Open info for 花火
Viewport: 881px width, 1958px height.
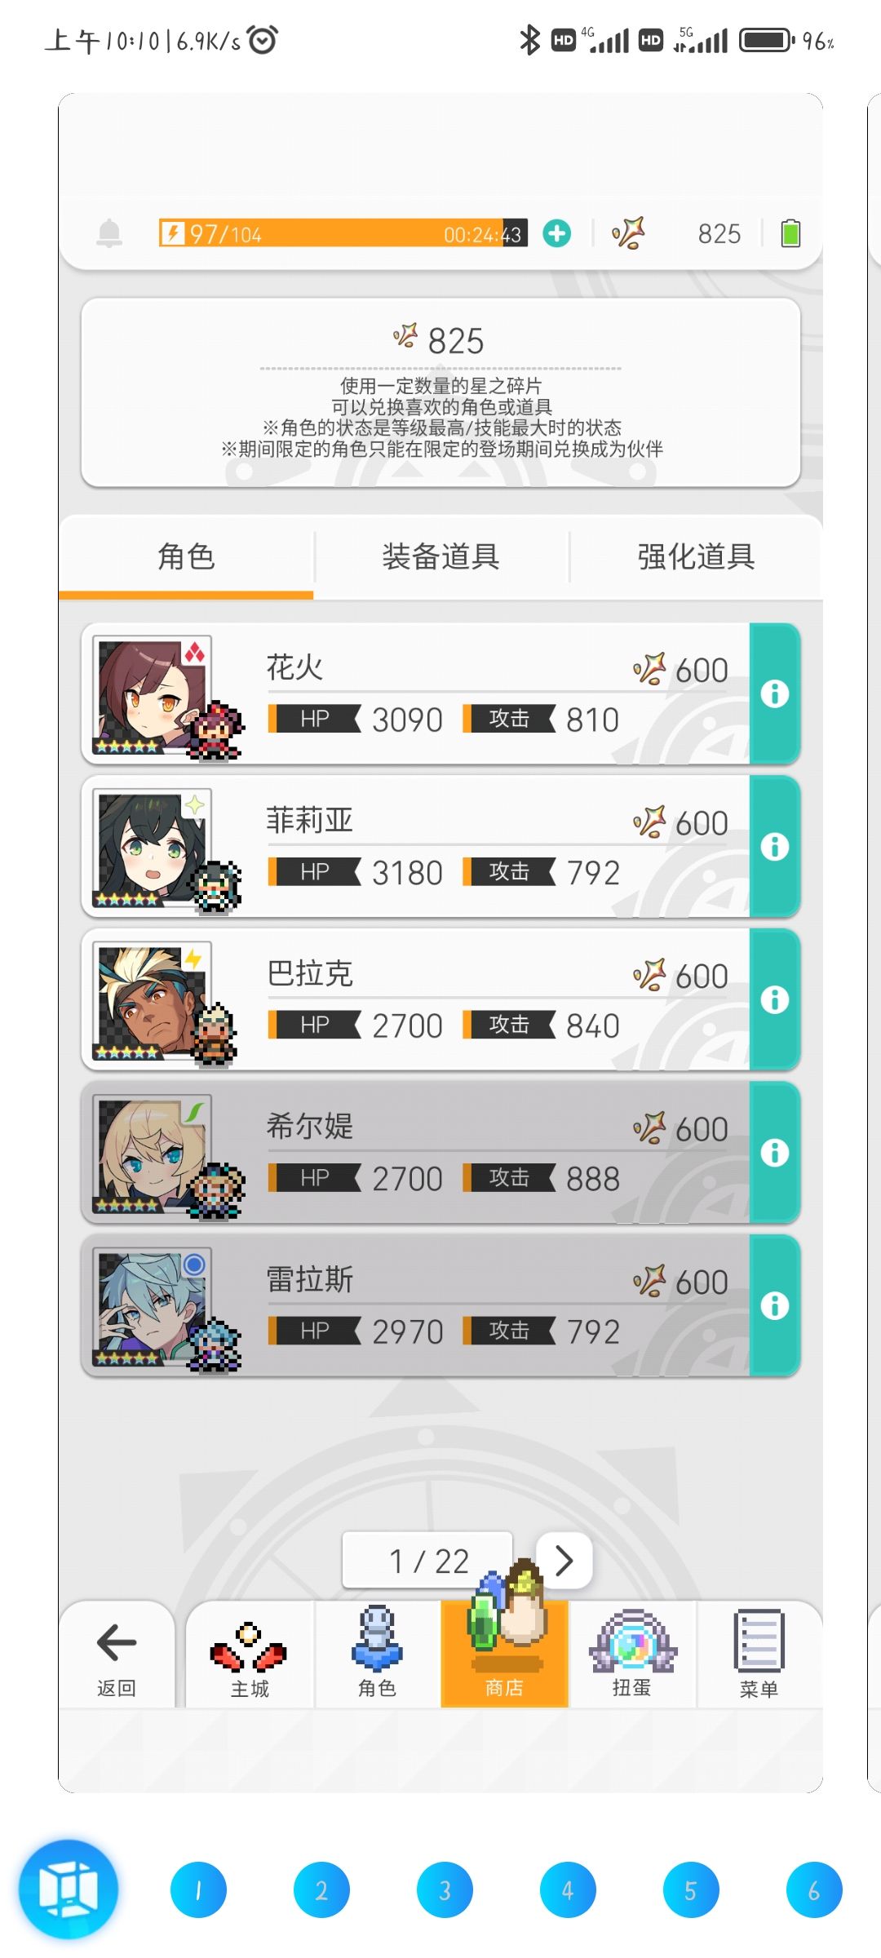[774, 694]
